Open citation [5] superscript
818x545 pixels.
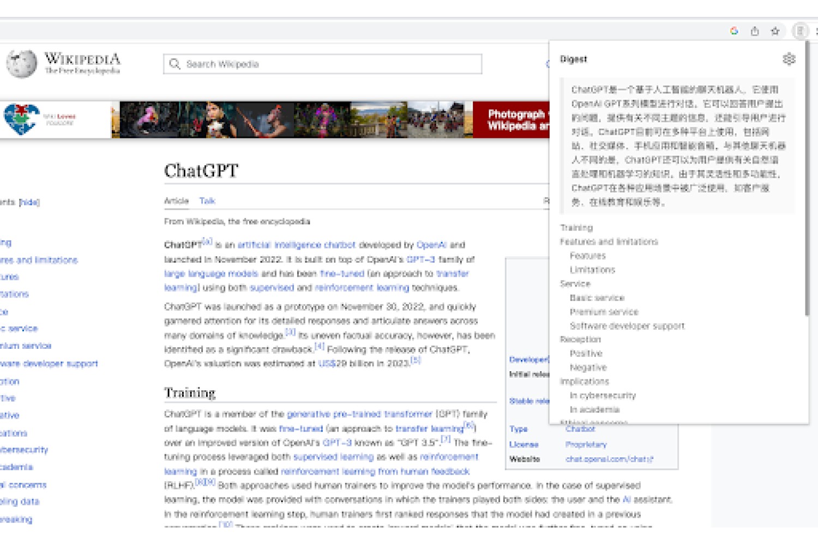(416, 360)
